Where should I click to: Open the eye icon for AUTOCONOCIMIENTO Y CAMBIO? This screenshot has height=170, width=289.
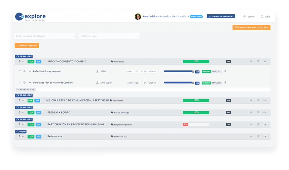click(251, 61)
